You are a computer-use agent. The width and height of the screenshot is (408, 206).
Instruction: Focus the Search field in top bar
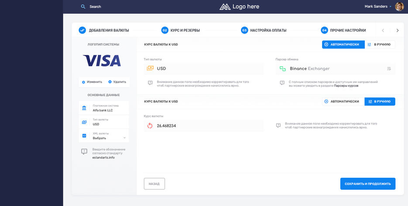coord(95,7)
